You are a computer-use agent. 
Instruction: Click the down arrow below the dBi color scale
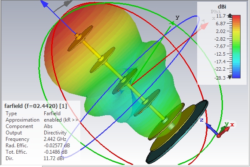(229, 77)
